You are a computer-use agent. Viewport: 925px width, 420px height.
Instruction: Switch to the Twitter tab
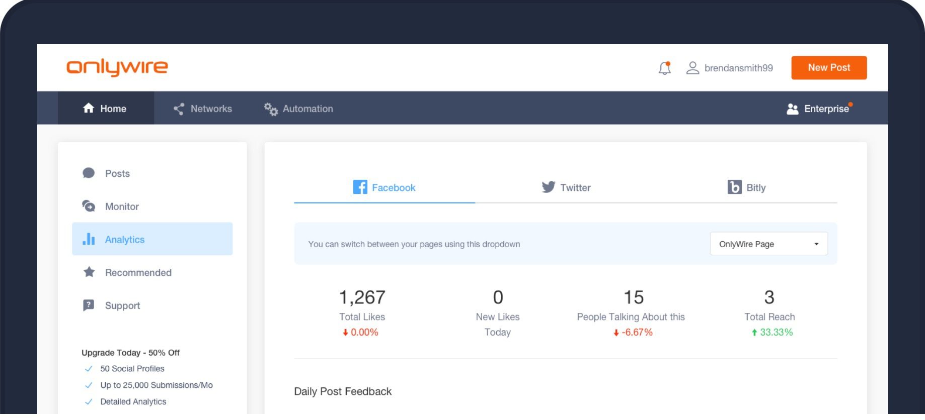pos(566,187)
